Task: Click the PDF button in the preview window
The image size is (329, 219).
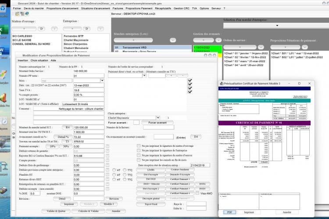Action: coord(229,212)
